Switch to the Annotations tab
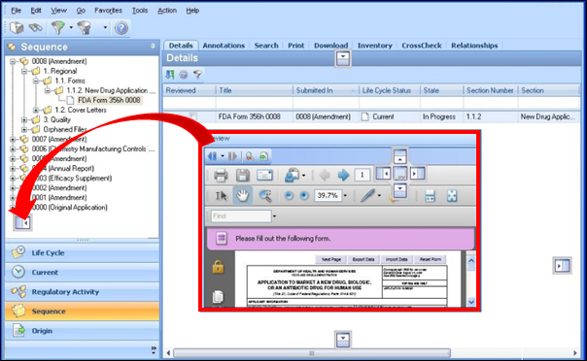 [x=224, y=46]
